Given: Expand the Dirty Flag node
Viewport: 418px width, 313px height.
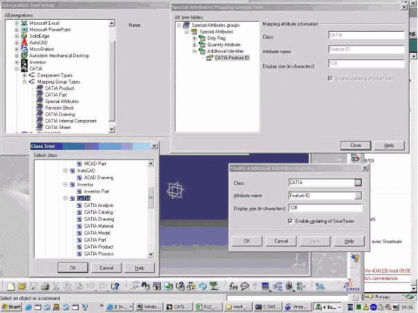Looking at the screenshot, I should (x=194, y=39).
